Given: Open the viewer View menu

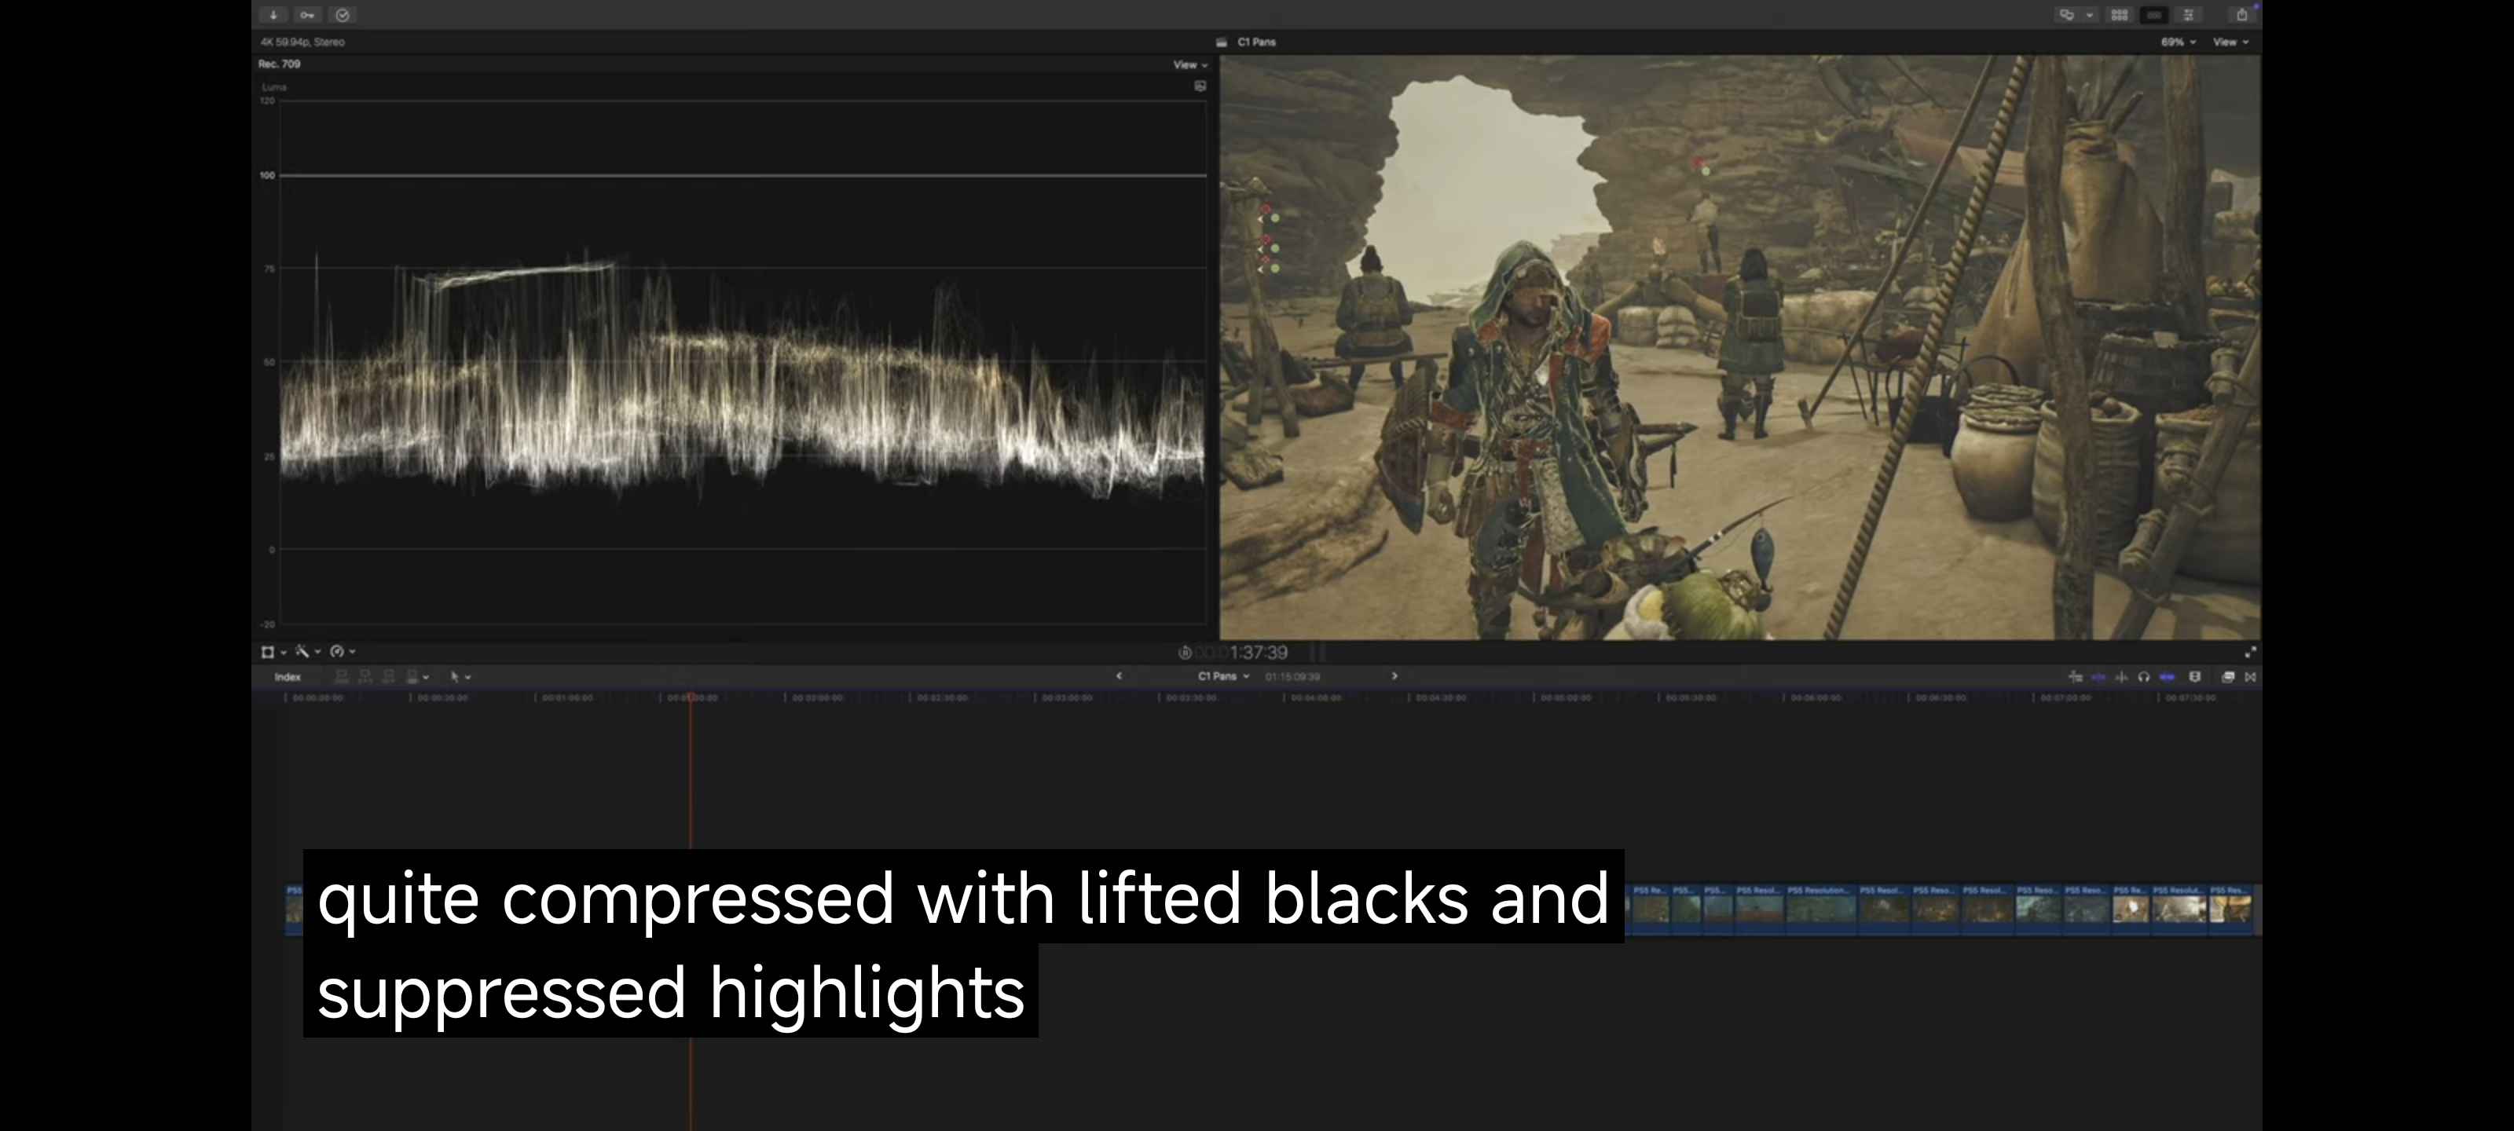Looking at the screenshot, I should coord(2231,42).
